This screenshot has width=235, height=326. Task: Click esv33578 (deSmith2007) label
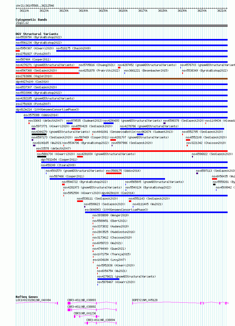(54, 148)
